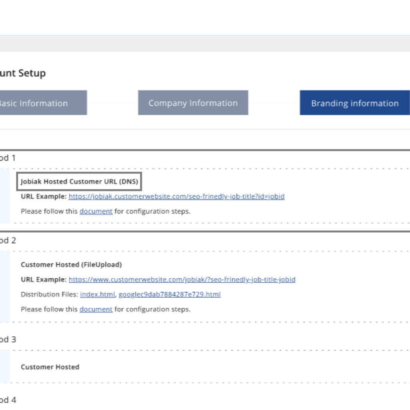Click the Method 1 section heading

pyautogui.click(x=8, y=158)
